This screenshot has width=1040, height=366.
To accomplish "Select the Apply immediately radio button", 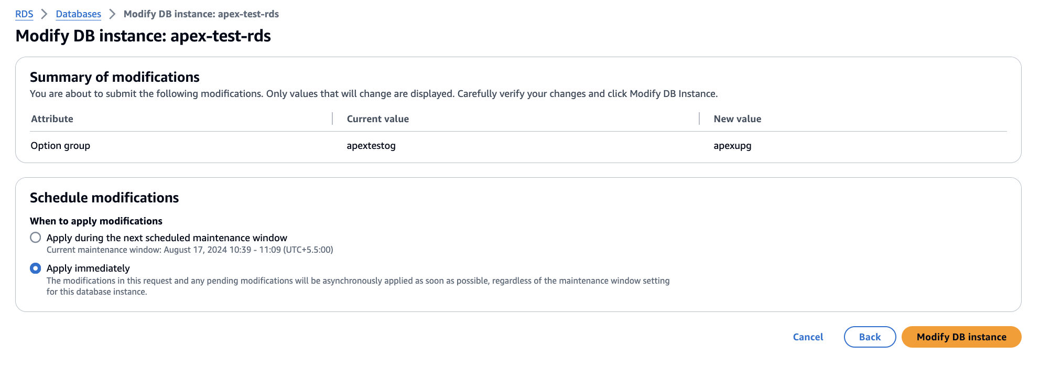I will point(36,268).
